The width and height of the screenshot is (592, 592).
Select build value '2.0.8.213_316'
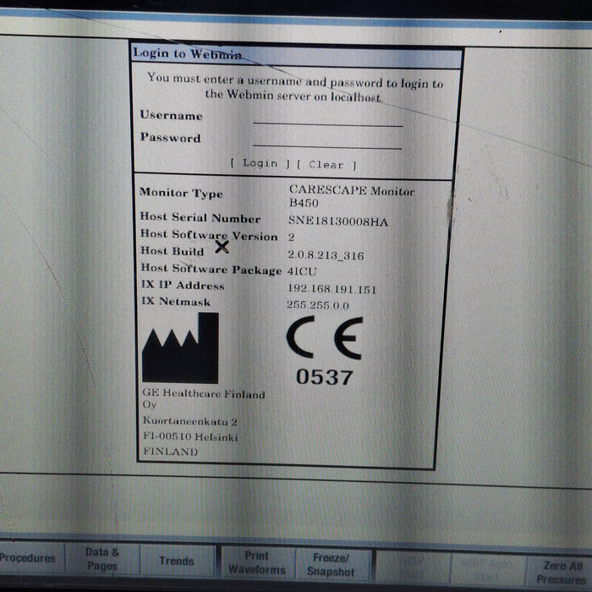click(326, 255)
